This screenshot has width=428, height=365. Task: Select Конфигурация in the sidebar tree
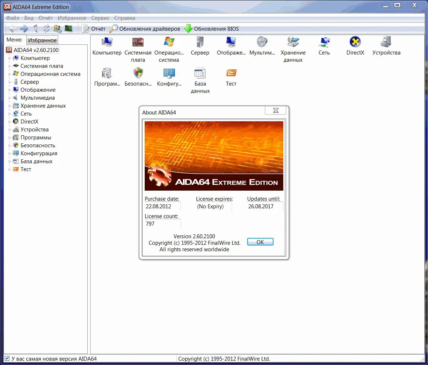click(x=39, y=153)
